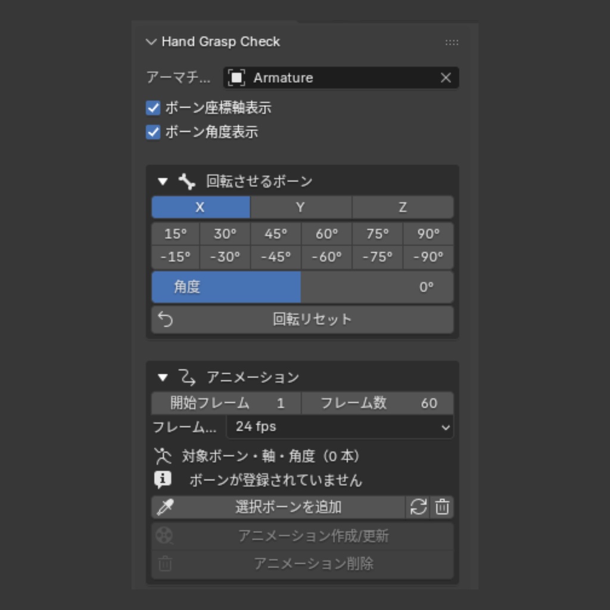Open the panel options dots menu

tap(452, 42)
